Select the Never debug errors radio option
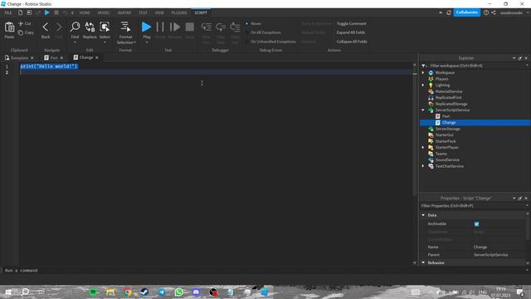Screen dimensions: 531x299 click(247, 24)
